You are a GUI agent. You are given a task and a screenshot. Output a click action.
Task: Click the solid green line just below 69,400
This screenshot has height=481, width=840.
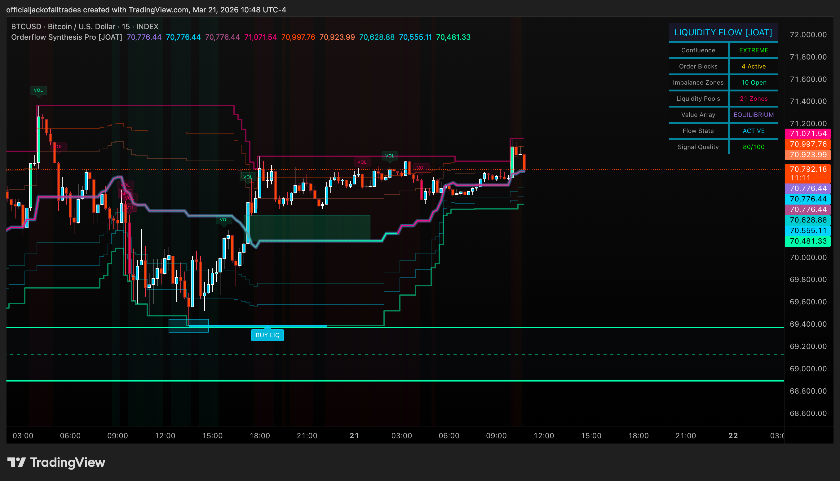coord(395,327)
